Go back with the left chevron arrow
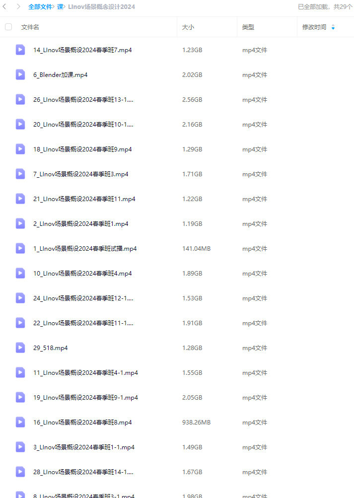The height and width of the screenshot is (498, 354). pos(4,6)
